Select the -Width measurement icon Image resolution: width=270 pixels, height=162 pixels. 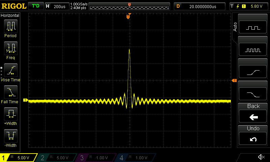pyautogui.click(x=11, y=136)
